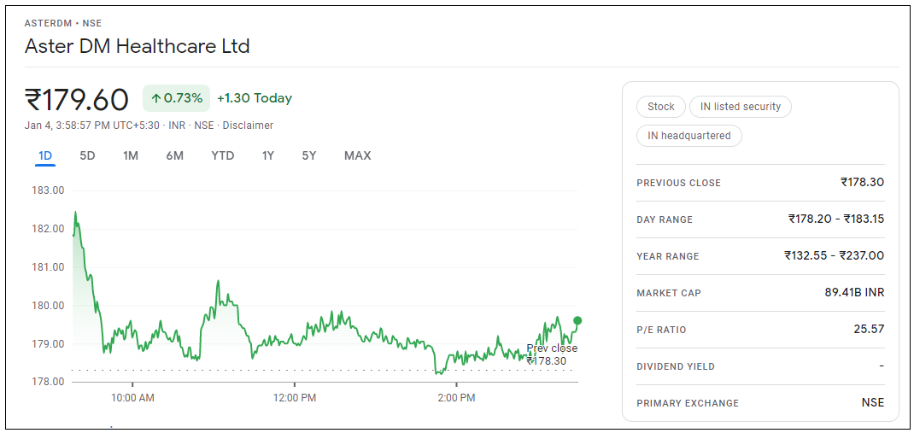This screenshot has height=433, width=914.
Task: Switch chart to 5D range
Action: (87, 155)
